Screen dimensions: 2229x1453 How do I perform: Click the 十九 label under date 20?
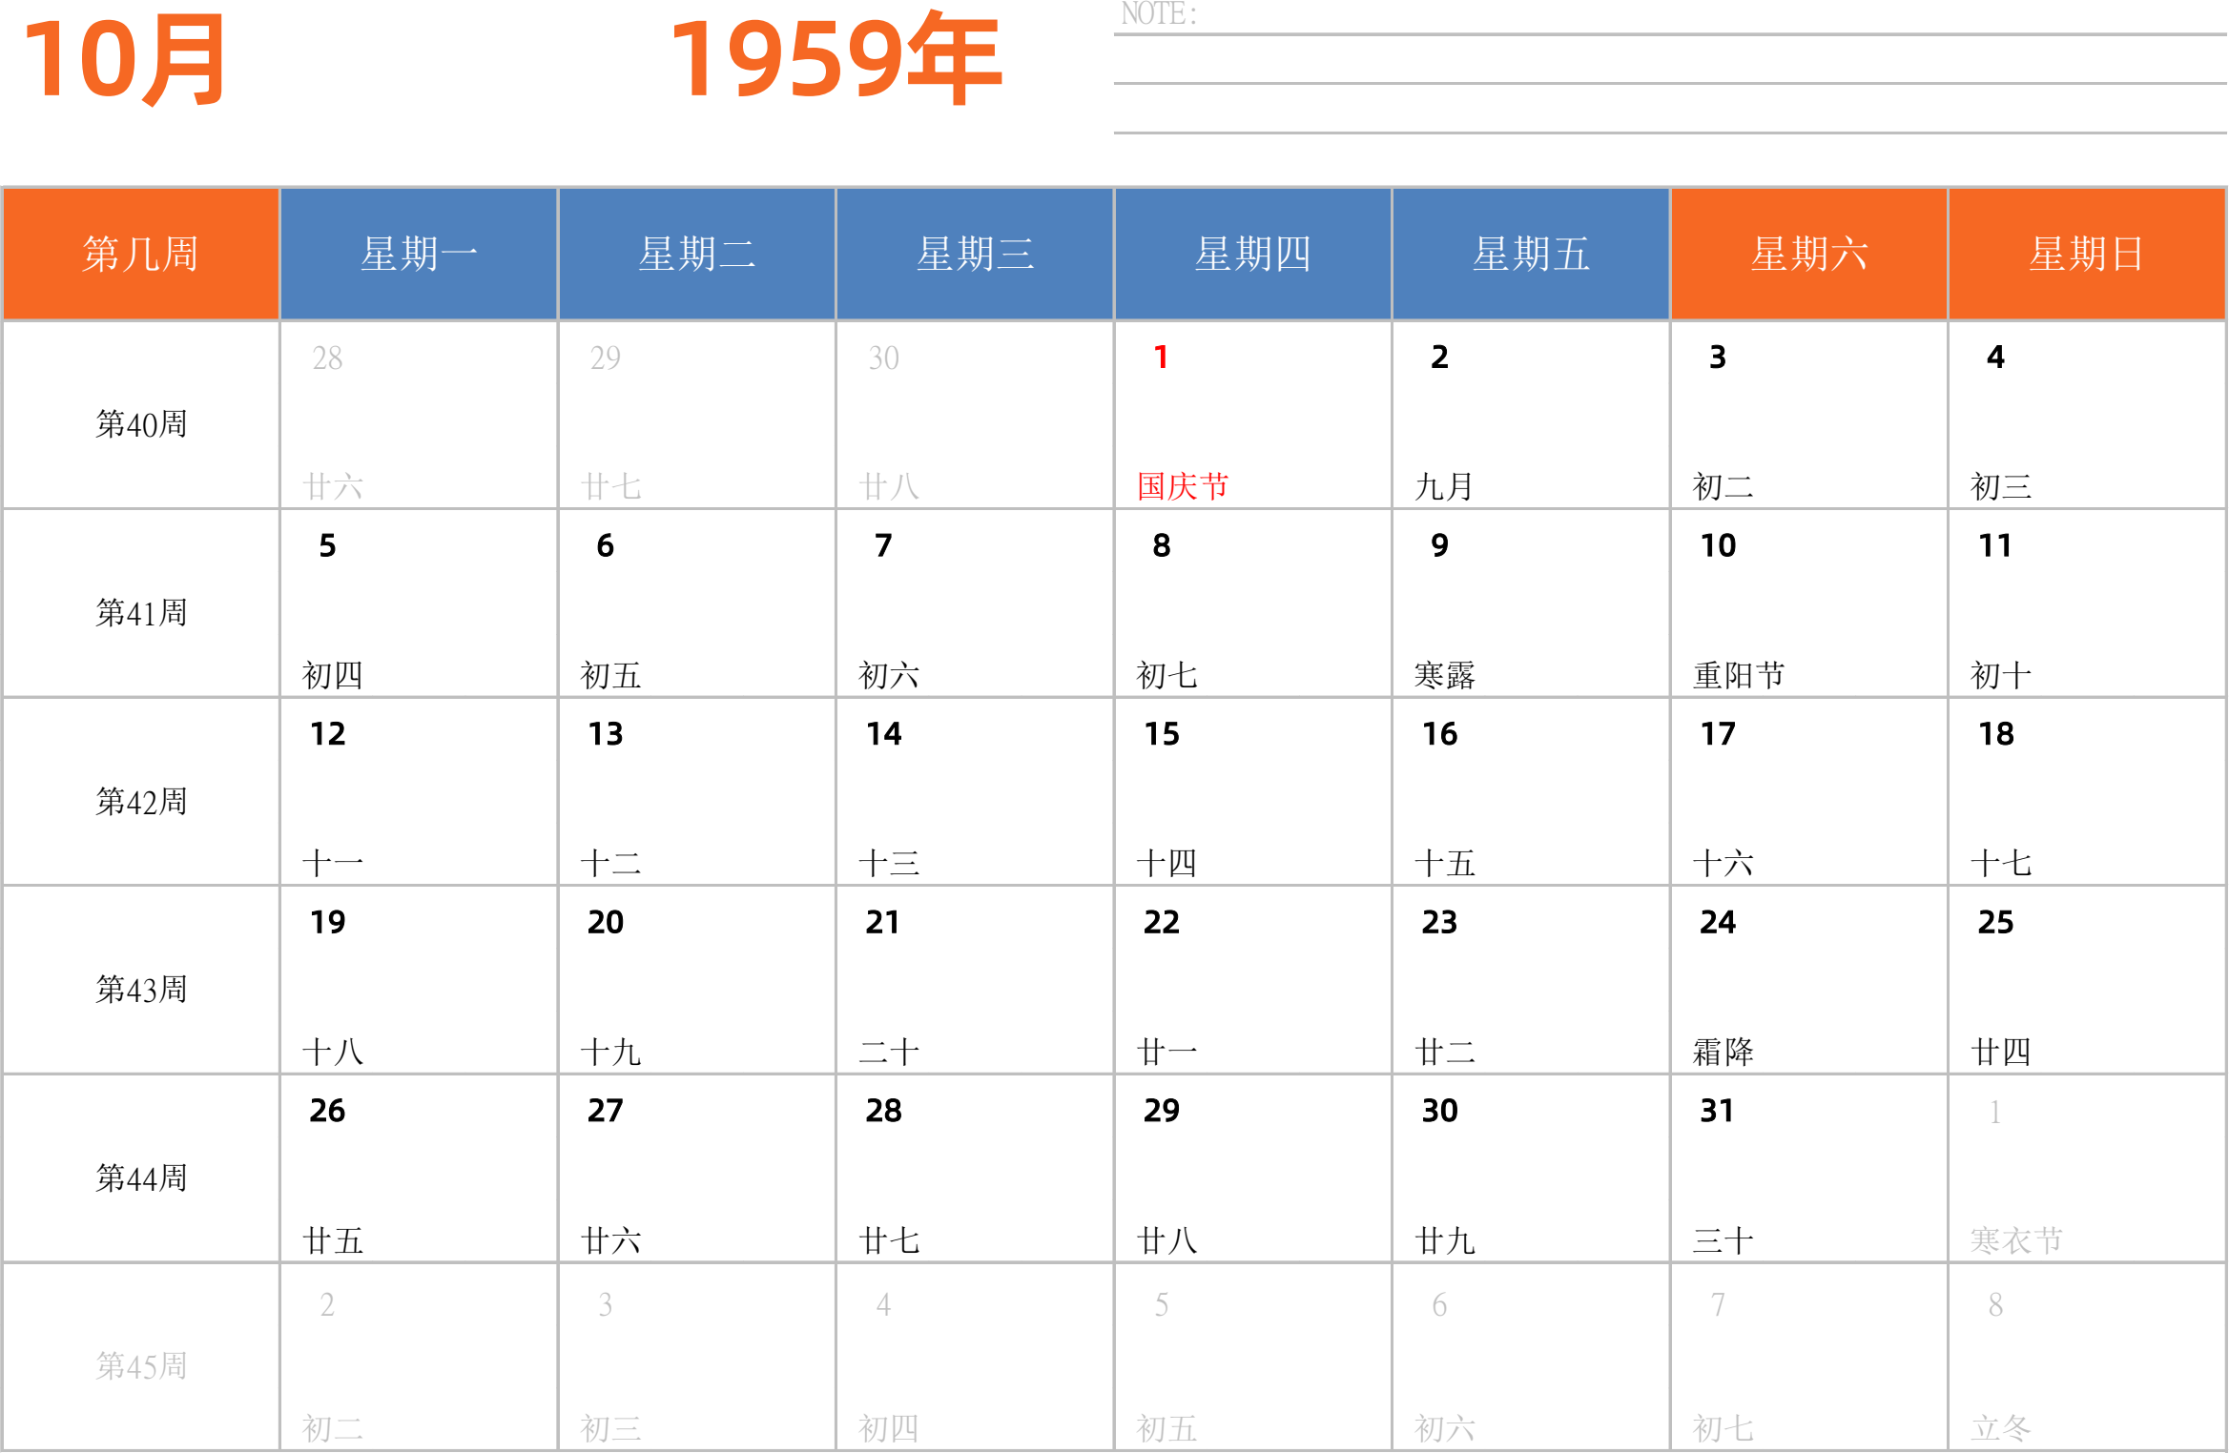coord(610,1052)
